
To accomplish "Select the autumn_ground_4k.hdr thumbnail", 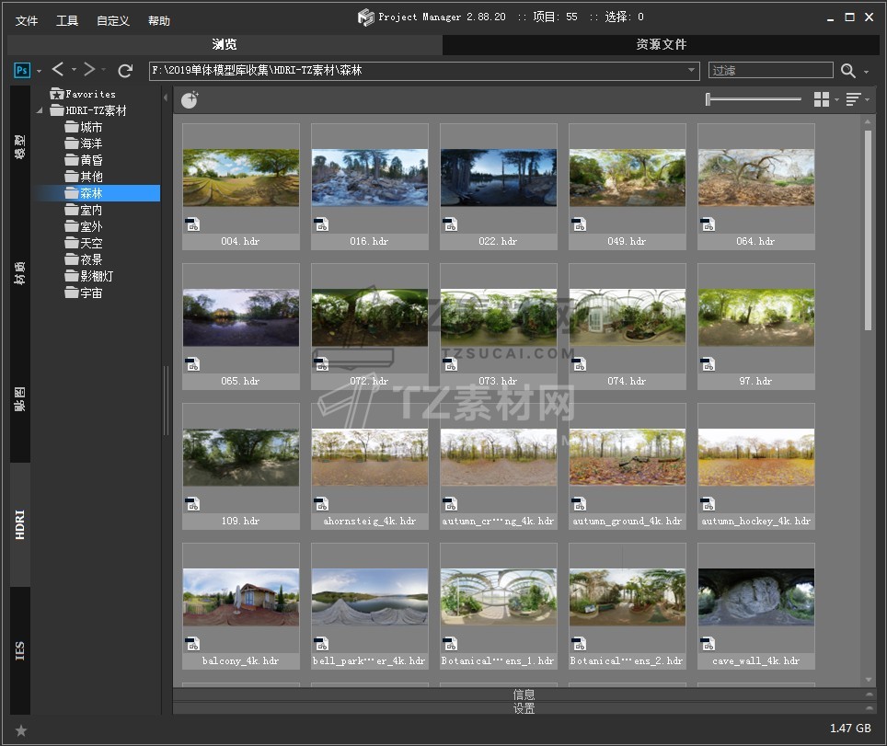I will tap(628, 466).
